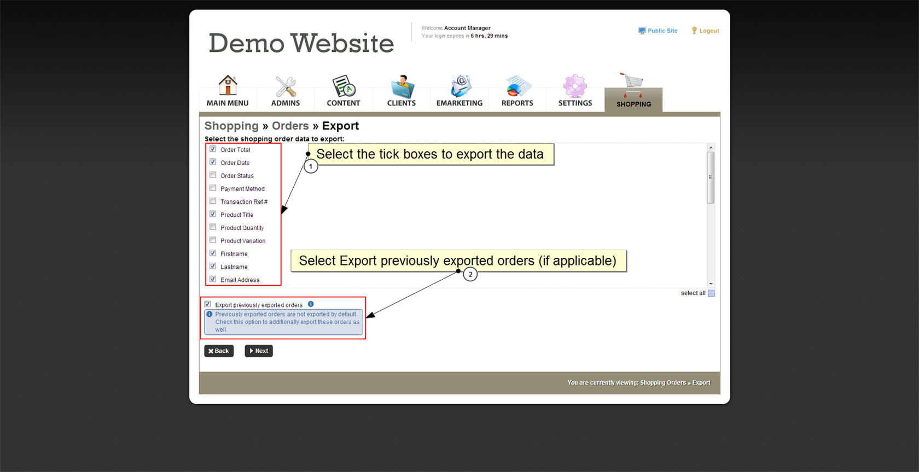Toggle Export previously exported orders checkbox
This screenshot has height=472, width=919.
(x=208, y=304)
